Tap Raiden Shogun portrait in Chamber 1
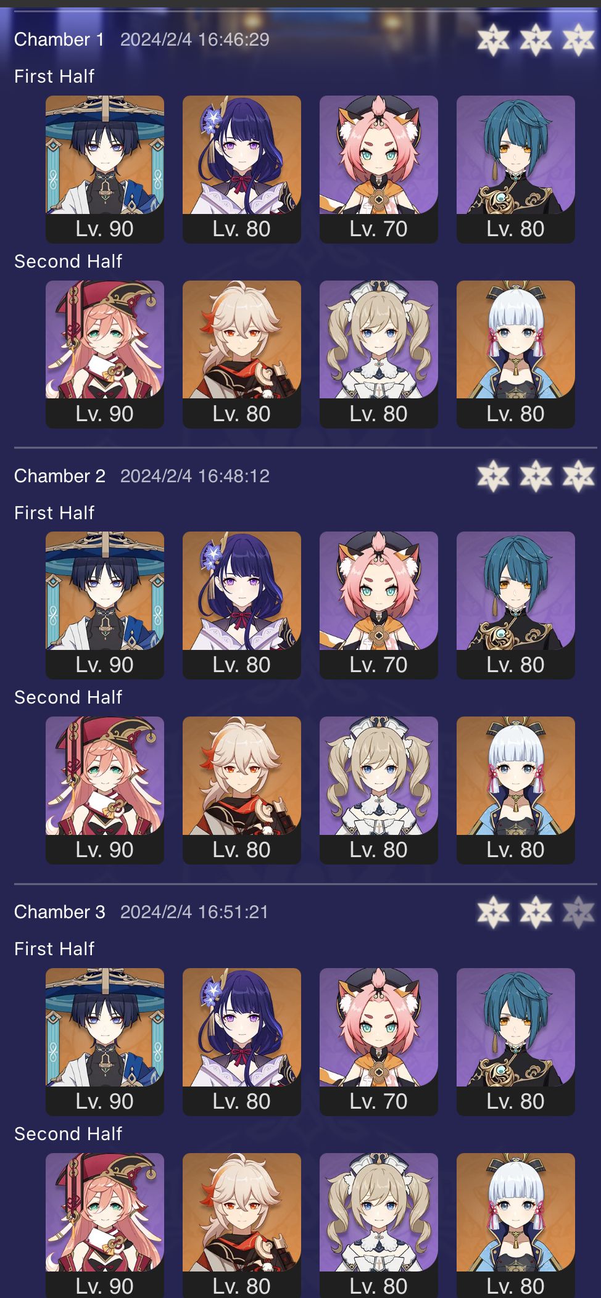601x1298 pixels. pos(242,169)
